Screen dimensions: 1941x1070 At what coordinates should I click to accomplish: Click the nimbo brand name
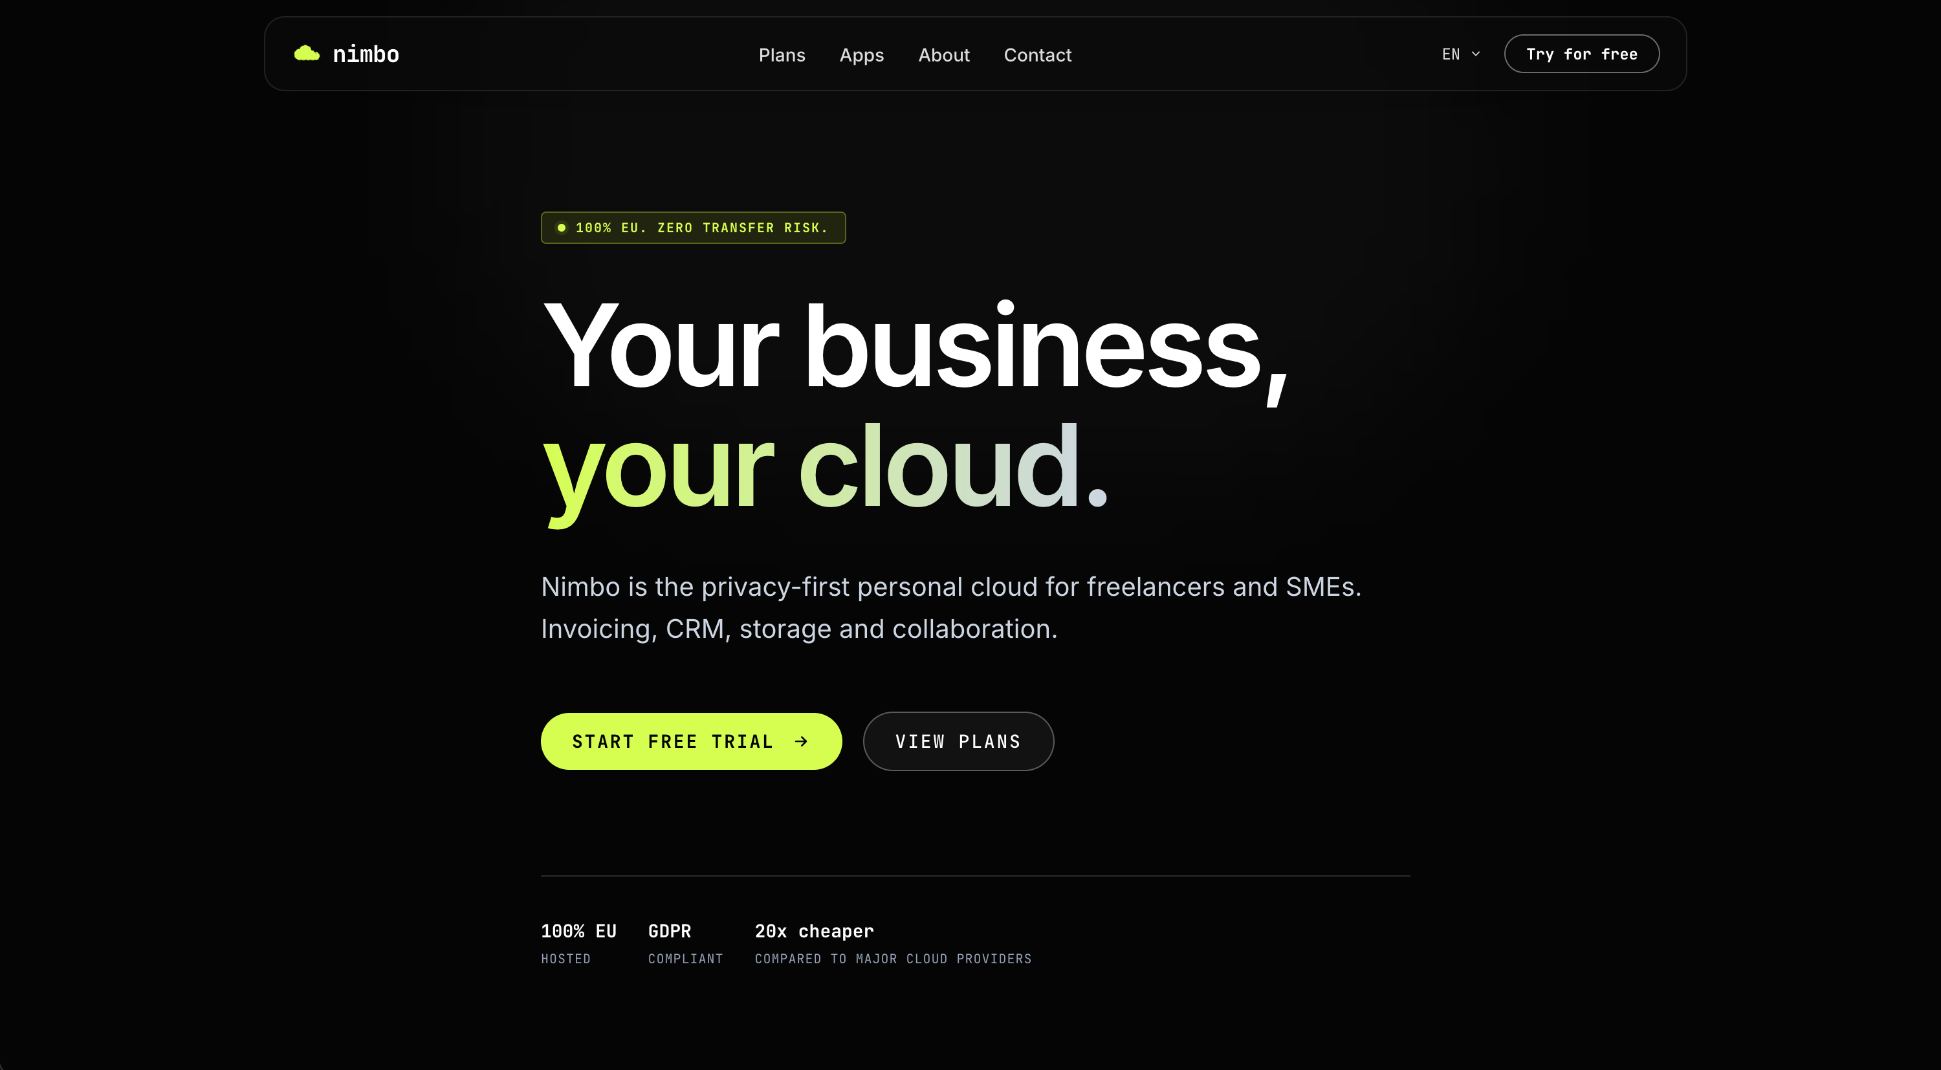[x=366, y=54]
